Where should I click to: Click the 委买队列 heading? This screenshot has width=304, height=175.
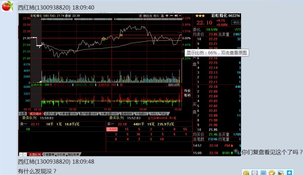coord(116,118)
